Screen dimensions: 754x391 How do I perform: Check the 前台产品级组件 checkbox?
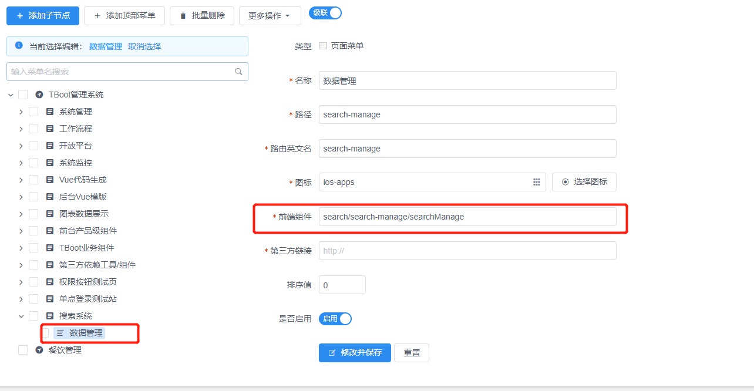33,231
